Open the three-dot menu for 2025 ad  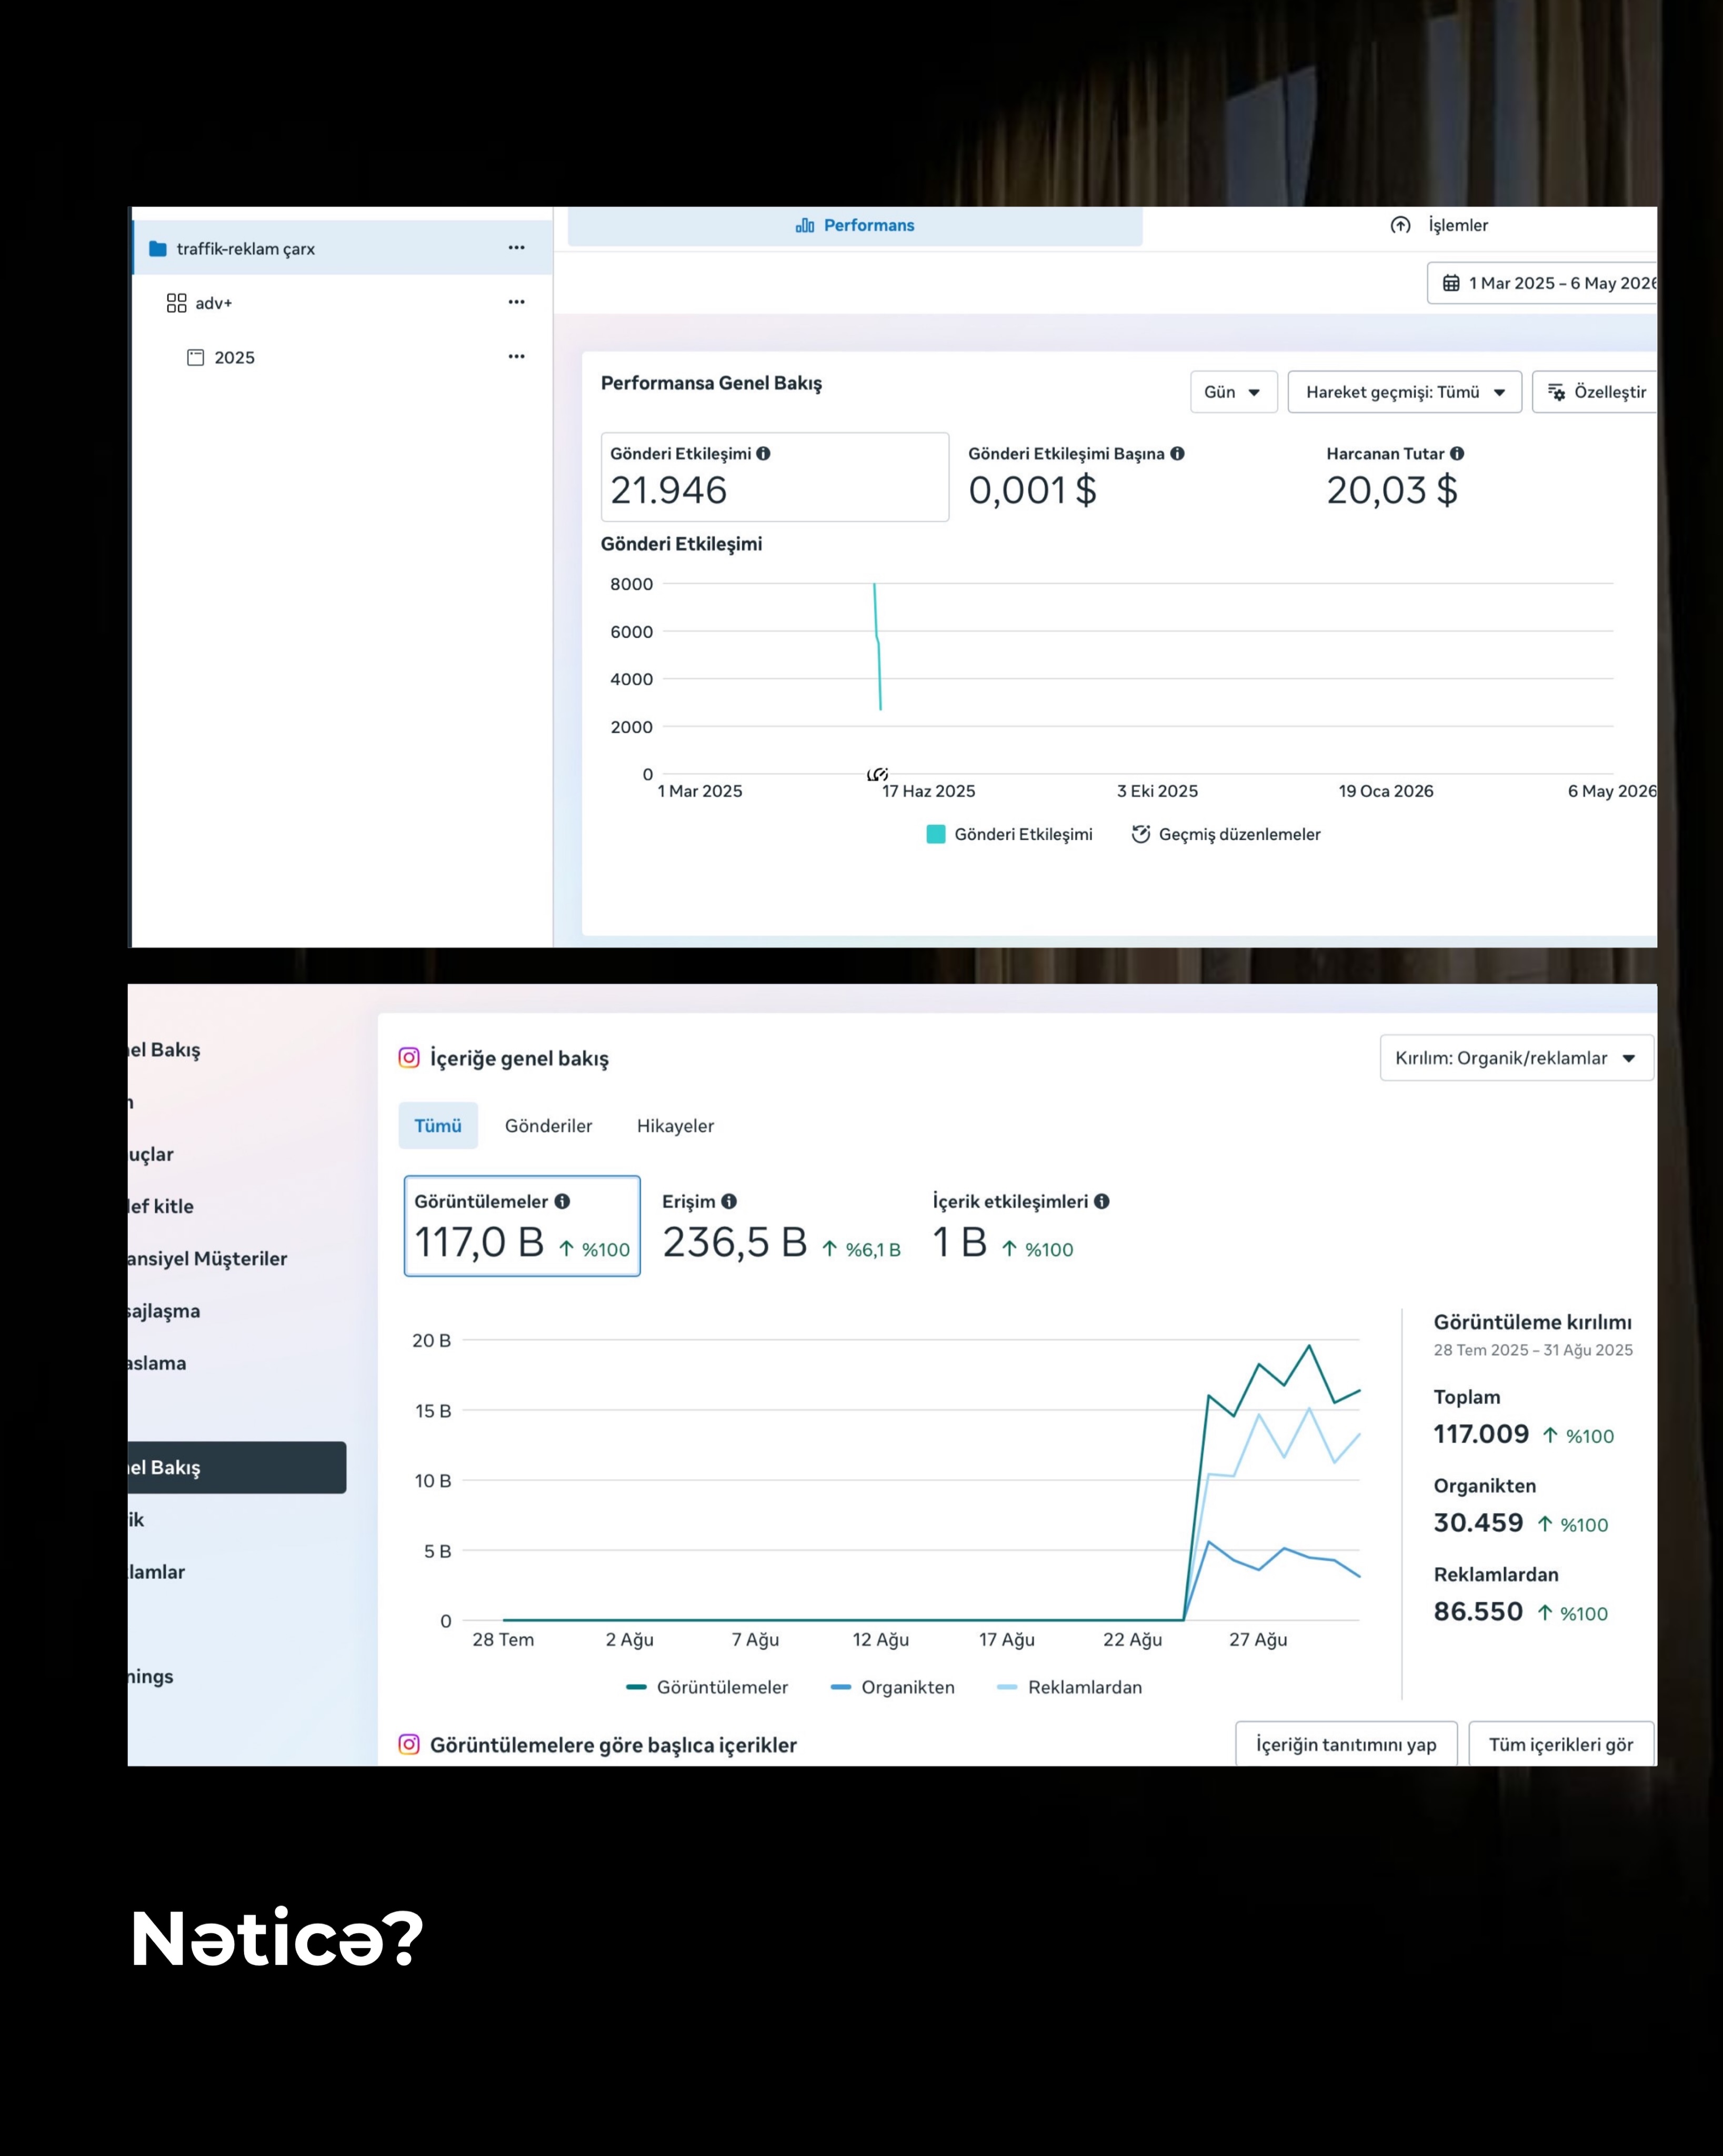(516, 357)
